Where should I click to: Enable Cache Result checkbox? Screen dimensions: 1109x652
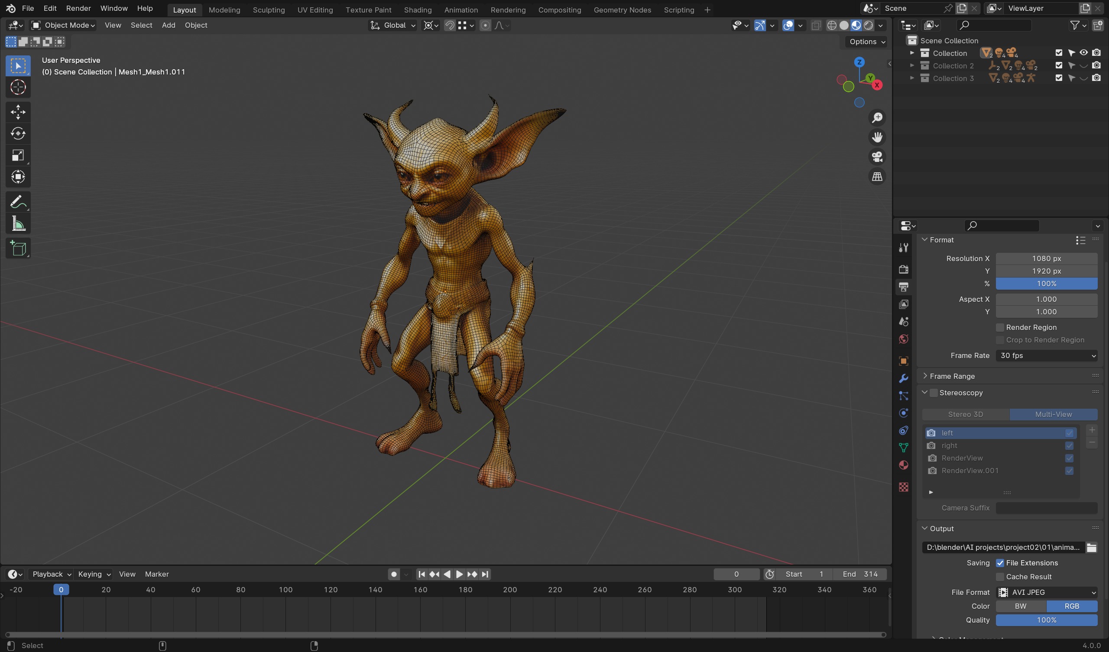point(1000,577)
